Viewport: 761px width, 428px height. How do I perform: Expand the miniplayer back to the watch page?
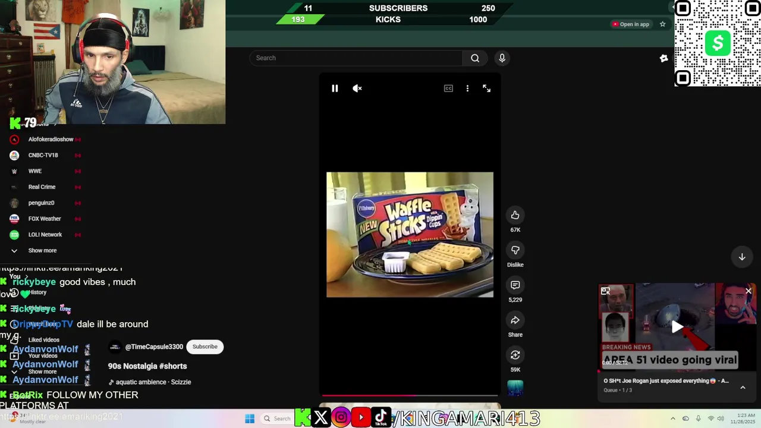point(605,291)
